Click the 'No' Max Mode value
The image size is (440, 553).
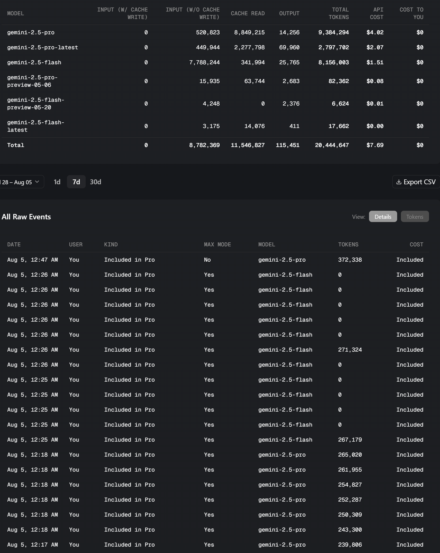pos(207,260)
